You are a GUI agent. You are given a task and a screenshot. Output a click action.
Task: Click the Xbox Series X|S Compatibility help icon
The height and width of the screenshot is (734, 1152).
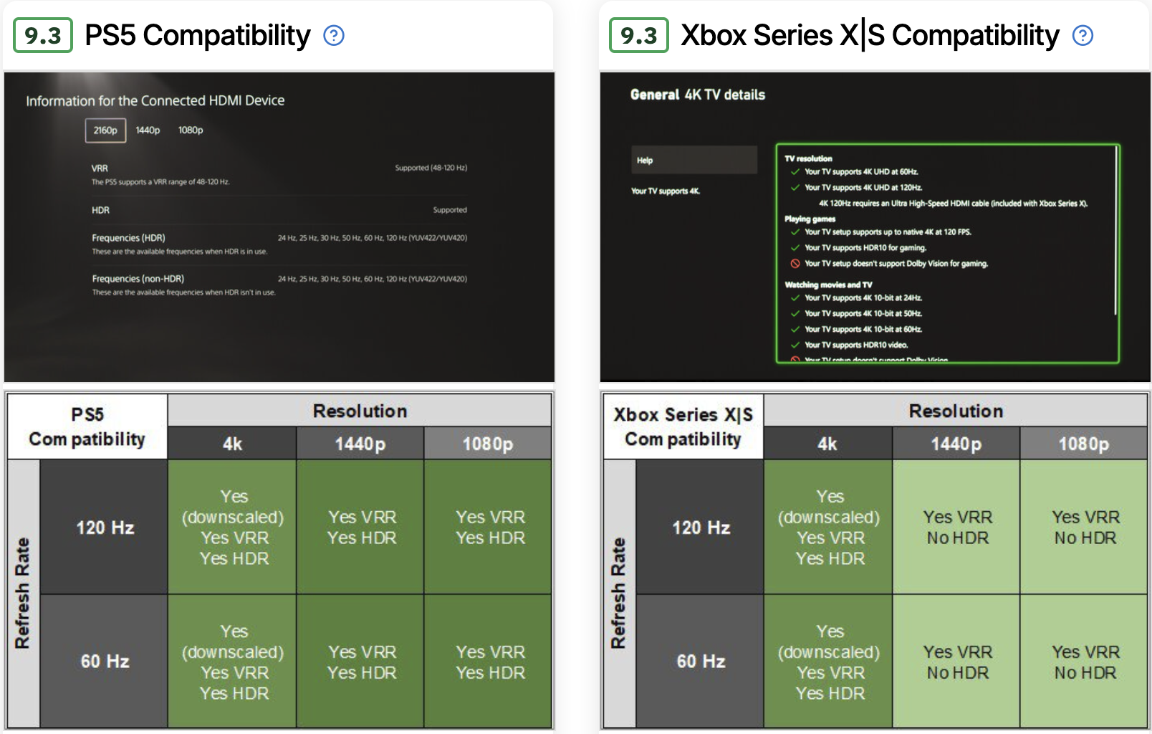click(1083, 35)
